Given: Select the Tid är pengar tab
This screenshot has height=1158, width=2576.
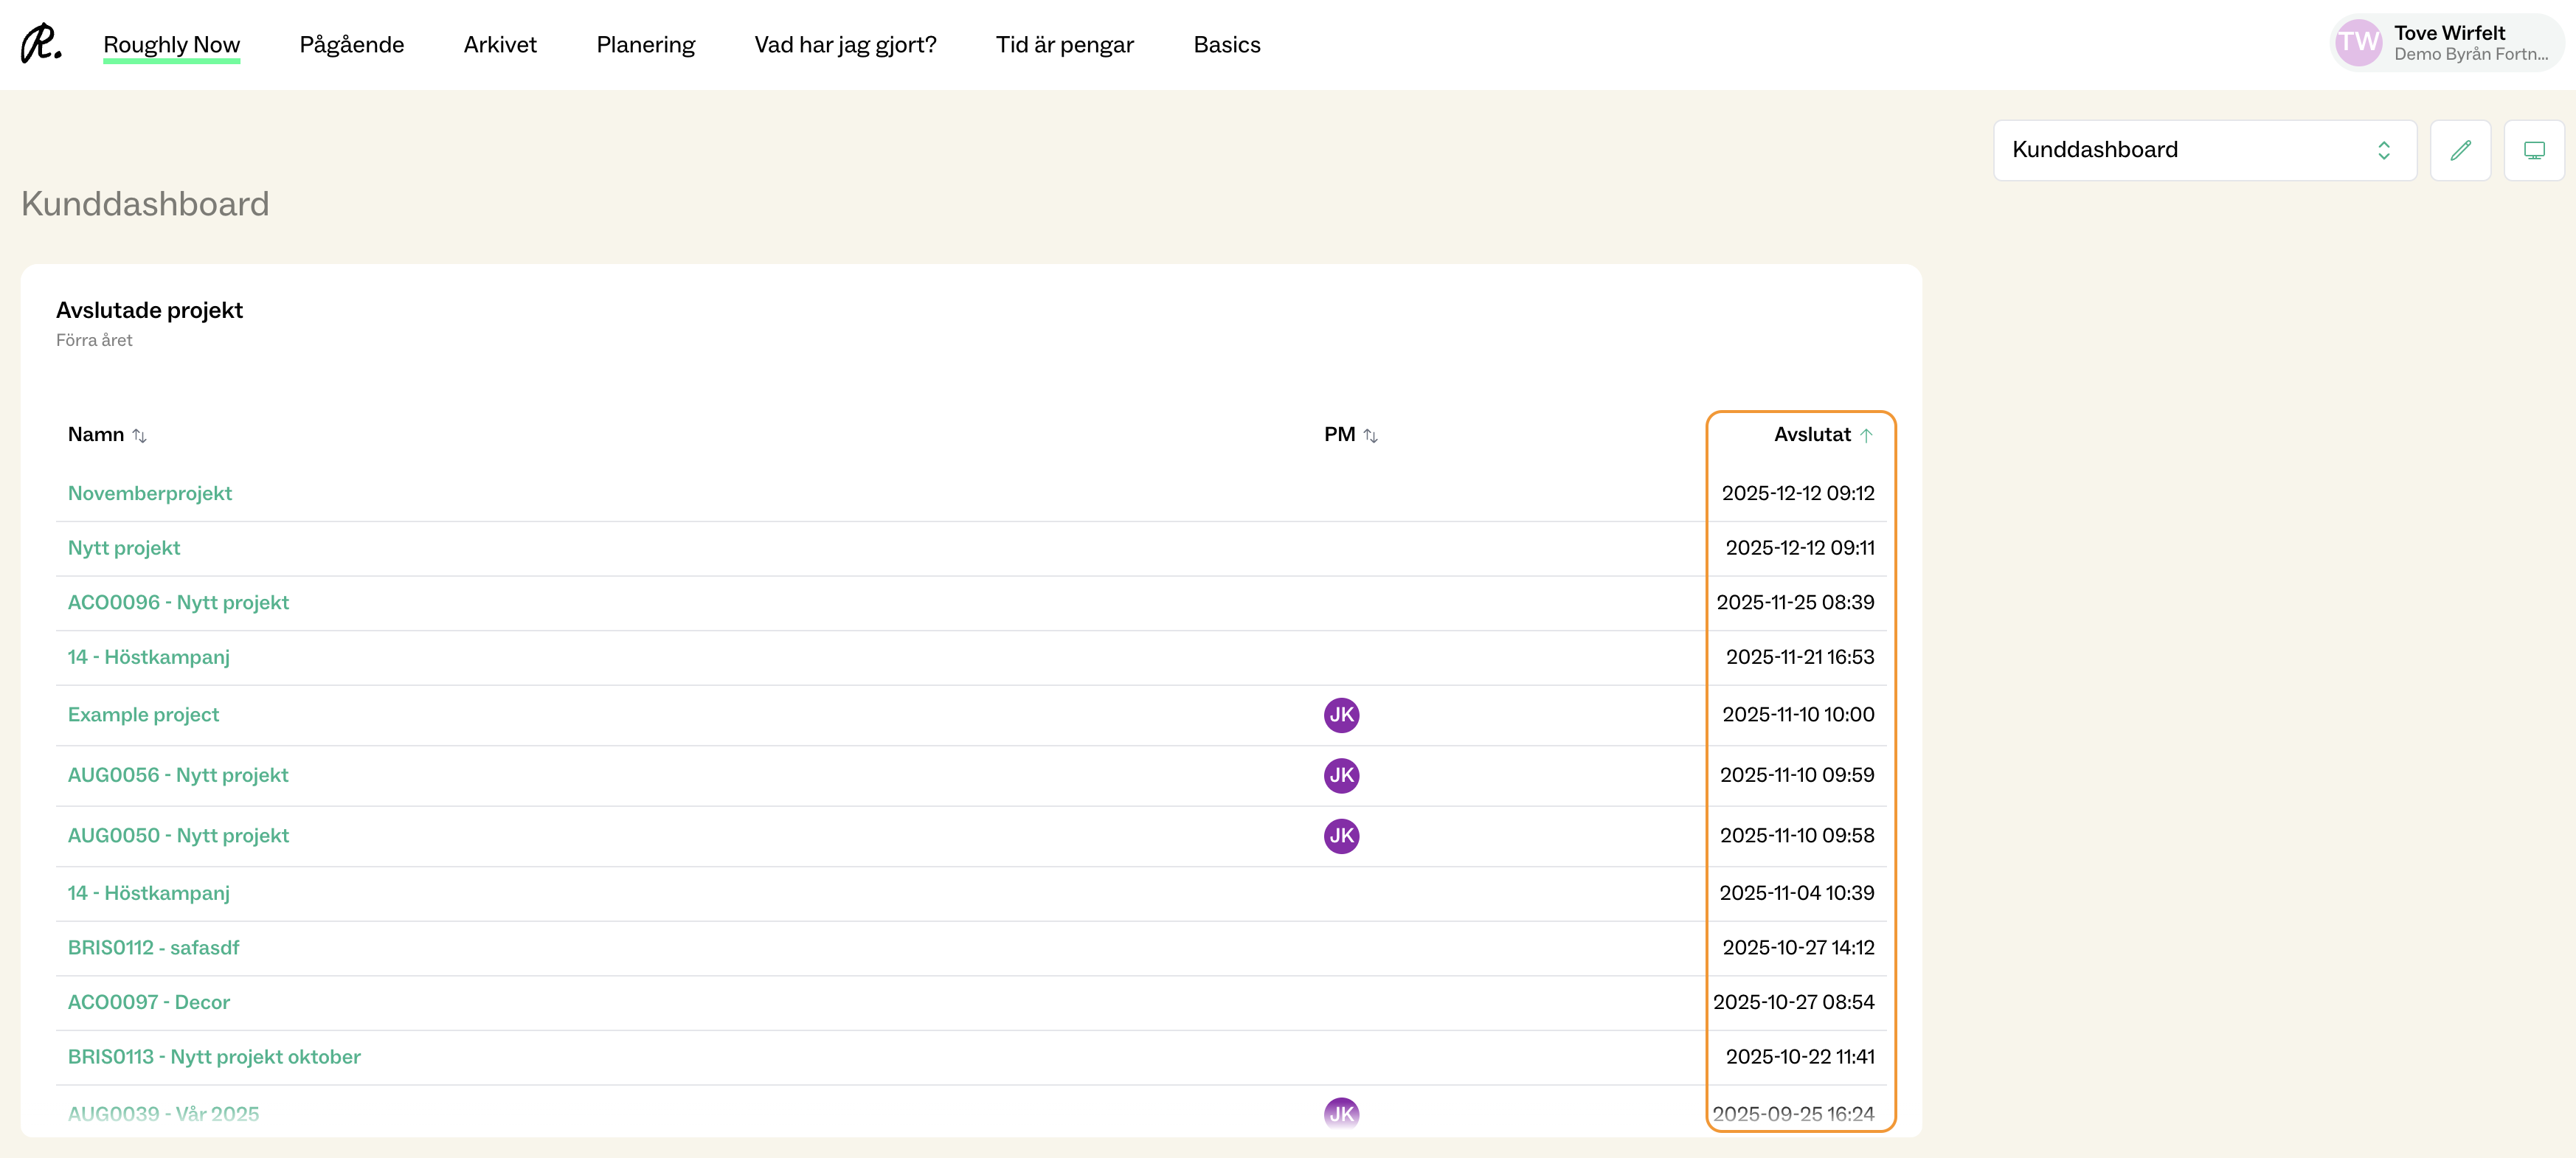Looking at the screenshot, I should coord(1064,45).
